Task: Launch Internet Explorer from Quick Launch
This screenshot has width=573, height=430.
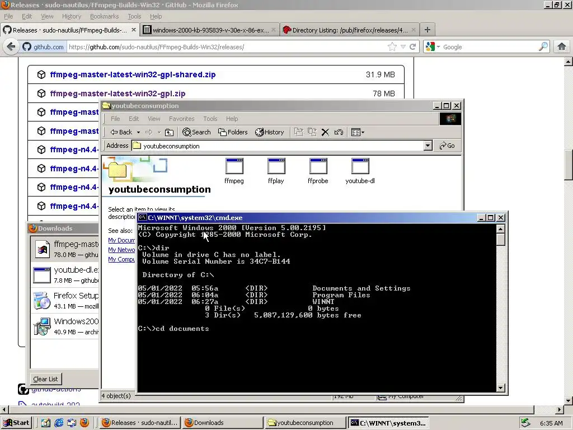Action: click(x=58, y=423)
